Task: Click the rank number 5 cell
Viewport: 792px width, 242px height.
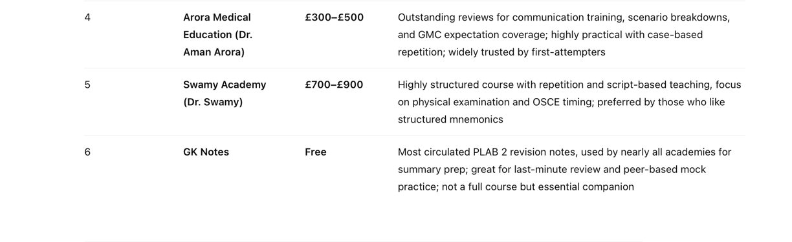Action: tap(87, 85)
